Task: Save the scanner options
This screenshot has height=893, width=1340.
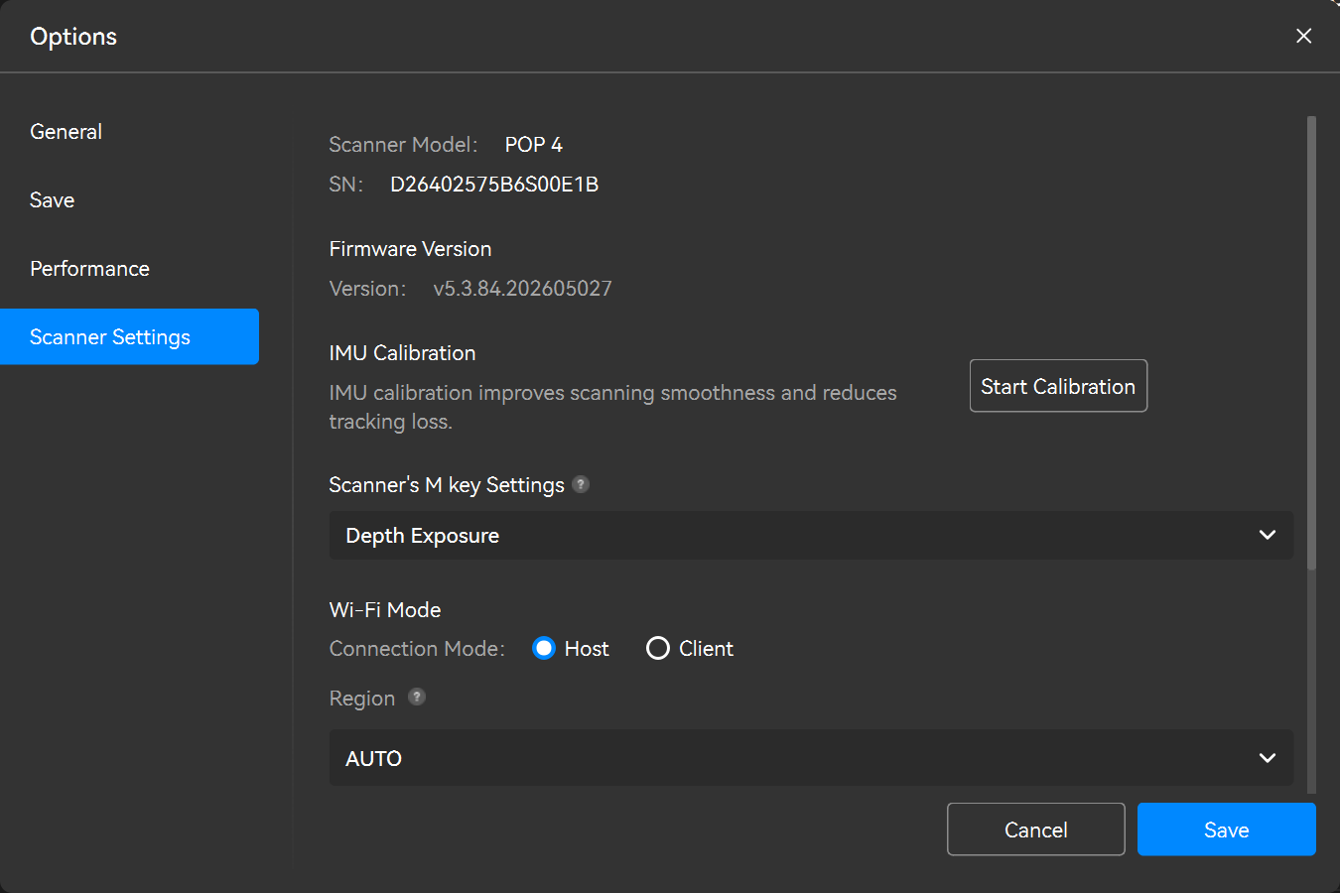Action: point(1227,829)
